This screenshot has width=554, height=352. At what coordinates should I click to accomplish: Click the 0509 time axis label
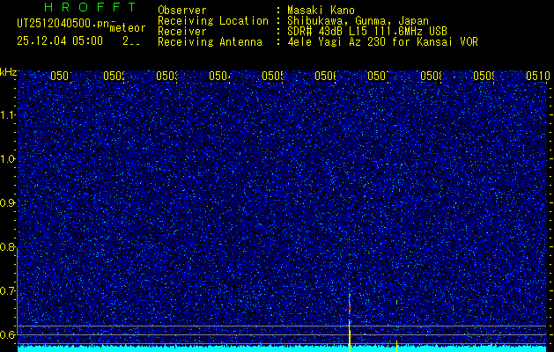[x=484, y=76]
